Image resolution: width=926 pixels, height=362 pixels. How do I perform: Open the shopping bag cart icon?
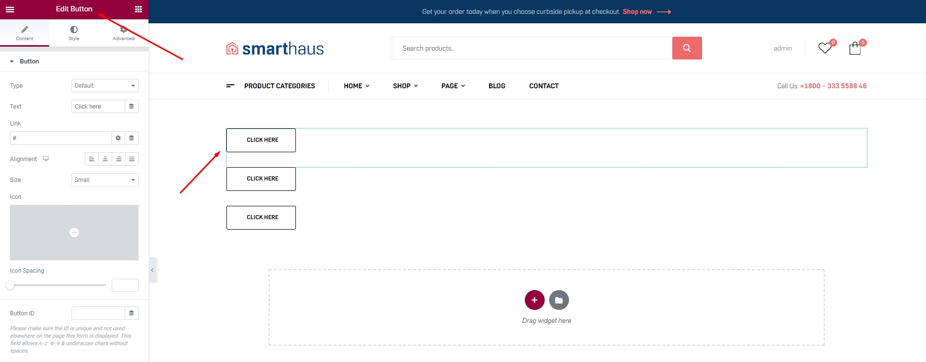(855, 48)
